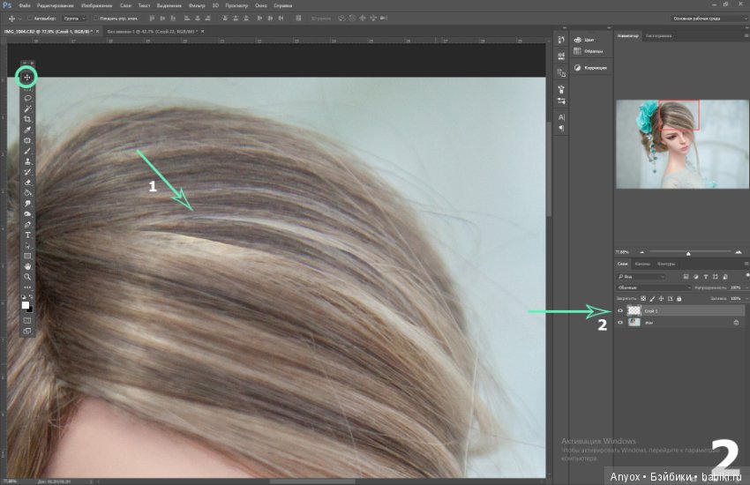Open the fill Заливка dropdown arrow
This screenshot has width=750, height=485.
tap(746, 299)
